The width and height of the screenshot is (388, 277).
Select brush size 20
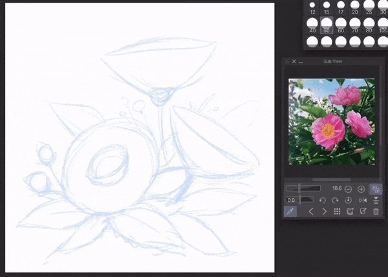pyautogui.click(x=355, y=7)
